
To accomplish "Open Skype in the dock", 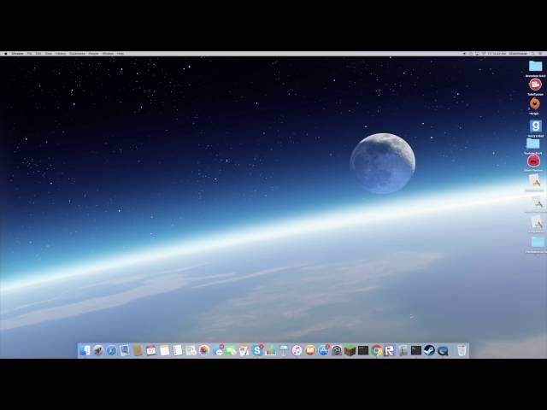I will 257,350.
